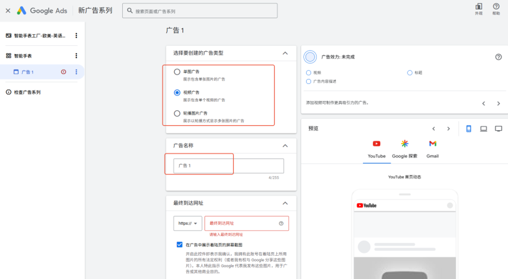Viewport: 508px width, 279px height.
Task: Open the https:// protocol dropdown
Action: coord(187,223)
